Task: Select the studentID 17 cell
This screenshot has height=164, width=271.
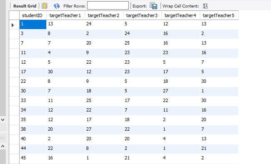Action: 33,72
